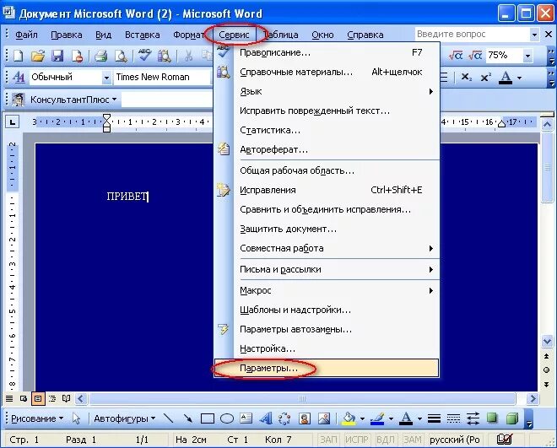Open print preview magnifier icon
This screenshot has width=557, height=448.
(121, 56)
